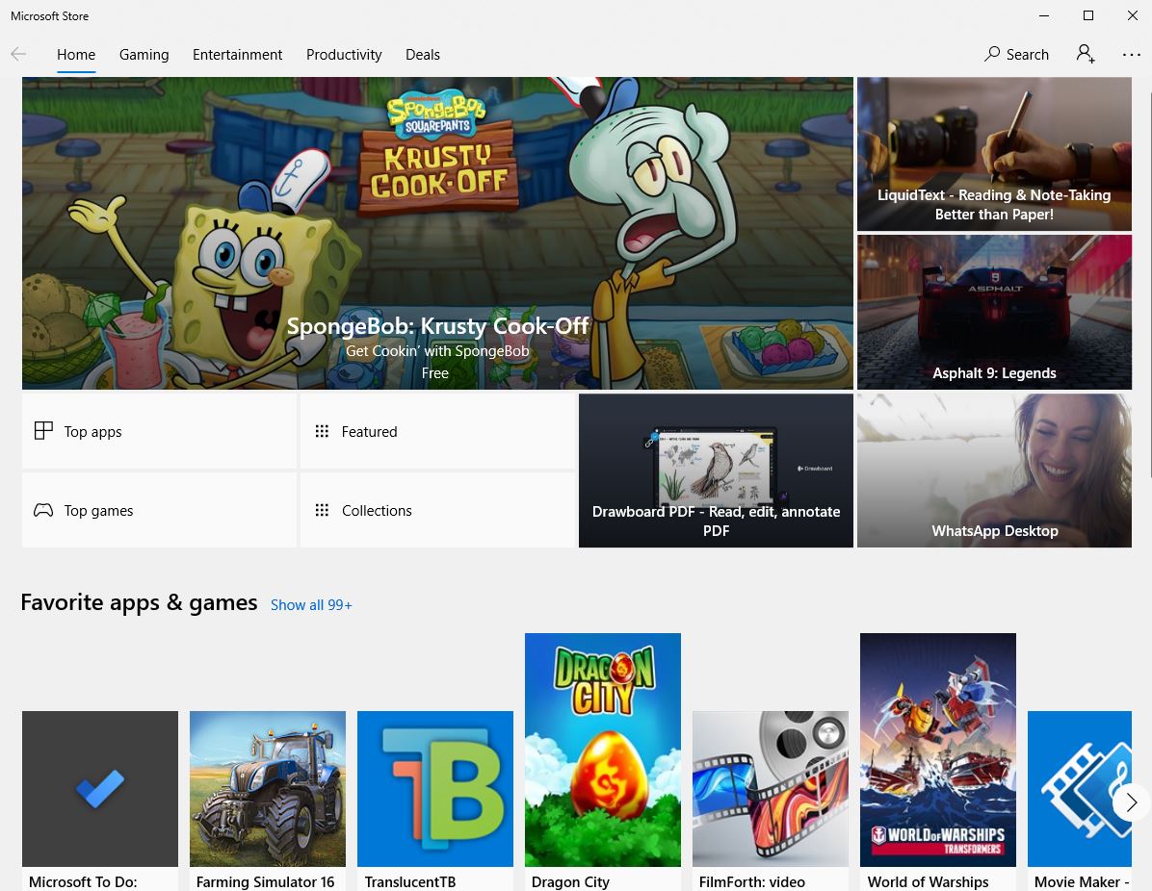The image size is (1152, 891).
Task: Open World of Warships game icon
Action: 937,750
